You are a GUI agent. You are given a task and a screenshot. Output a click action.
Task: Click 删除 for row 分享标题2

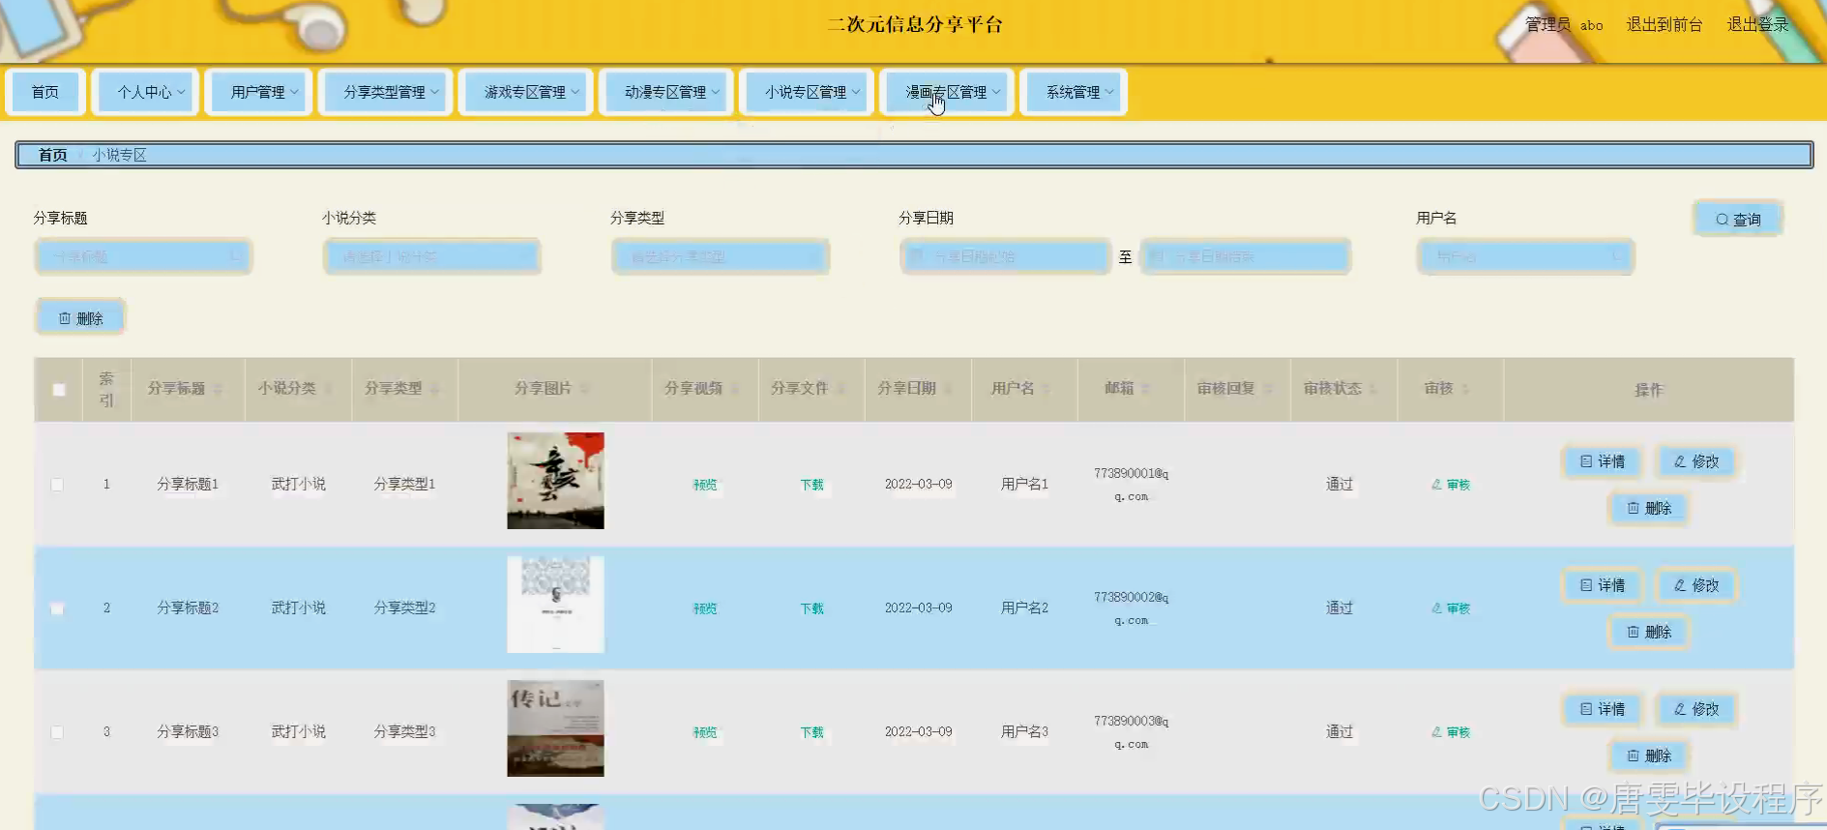1649,632
